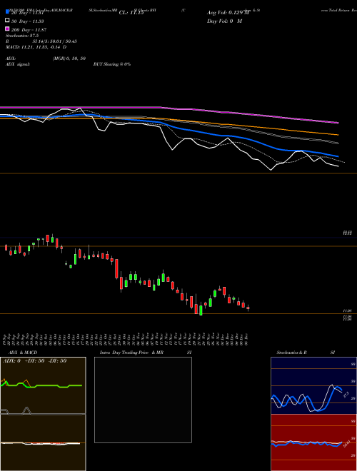This screenshot has width=357, height=471.
Task: Click the 'CL: 11.15' closing price label
Action: click(131, 13)
